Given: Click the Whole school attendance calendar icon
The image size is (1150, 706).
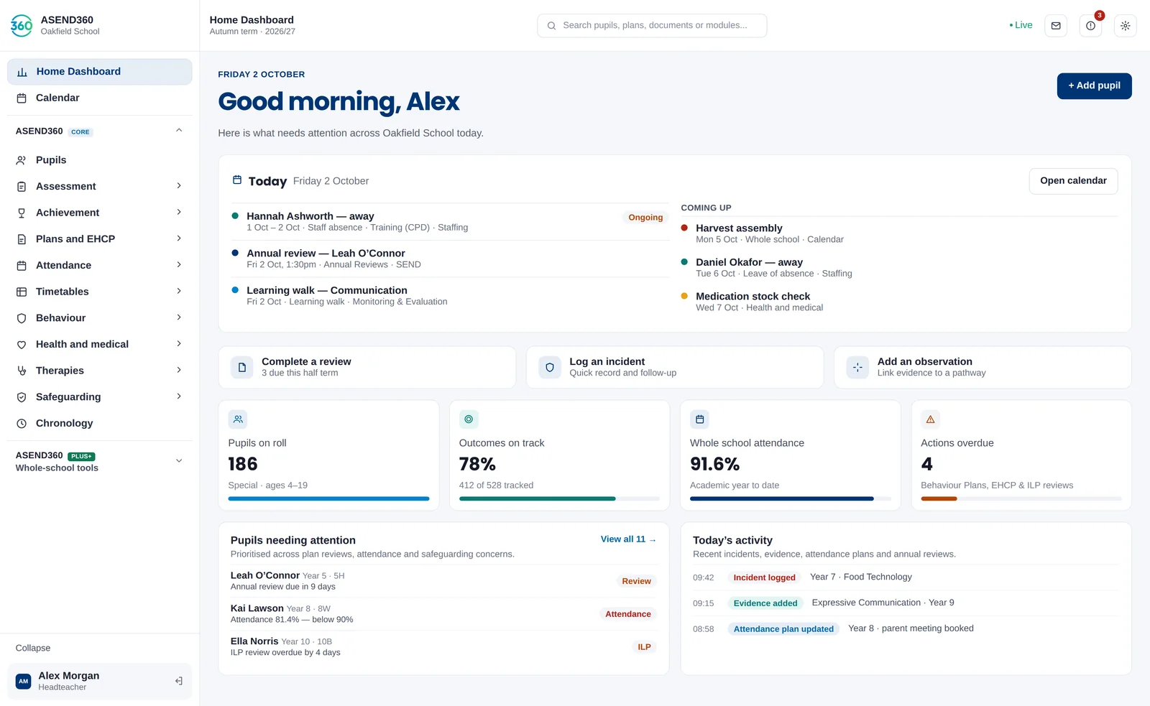Looking at the screenshot, I should [699, 419].
